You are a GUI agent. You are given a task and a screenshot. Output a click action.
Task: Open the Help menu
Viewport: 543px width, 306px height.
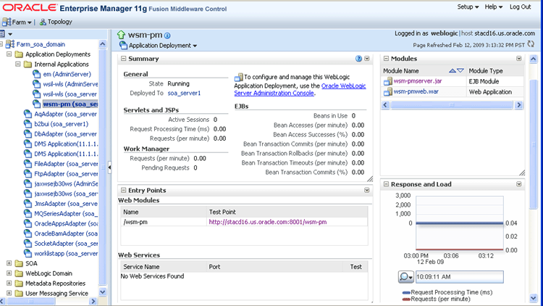[494, 7]
